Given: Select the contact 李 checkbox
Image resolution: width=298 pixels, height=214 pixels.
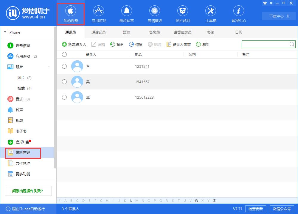Looking at the screenshot, I should [64, 66].
